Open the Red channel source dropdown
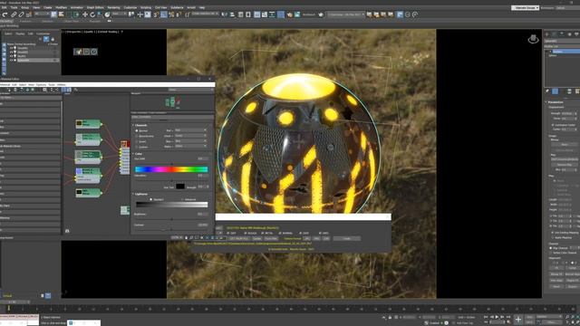580x326 pixels. click(x=190, y=130)
